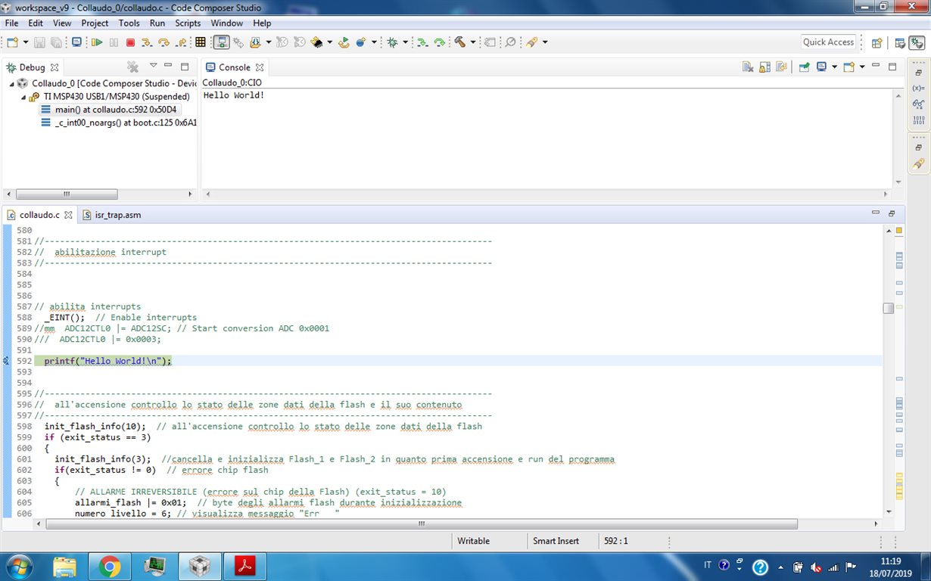Screen dimensions: 931x581
Task: Close the collaudo.c editor tab
Action: (x=68, y=215)
